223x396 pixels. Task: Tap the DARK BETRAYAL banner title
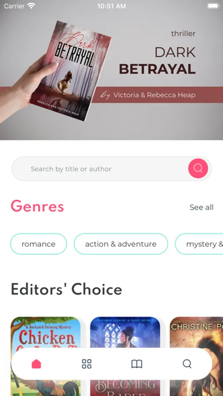(157, 61)
